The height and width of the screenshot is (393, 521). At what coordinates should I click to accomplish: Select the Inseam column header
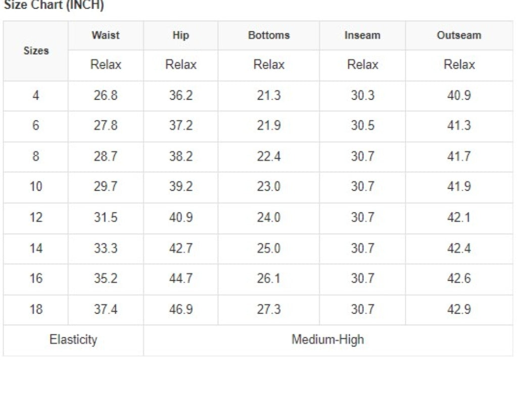(x=362, y=35)
